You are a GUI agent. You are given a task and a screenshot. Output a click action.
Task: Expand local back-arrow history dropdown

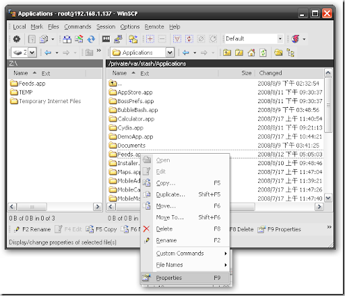(57, 53)
